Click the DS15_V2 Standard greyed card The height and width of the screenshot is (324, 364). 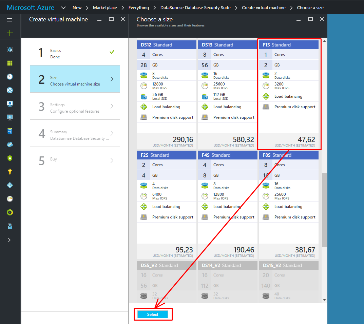click(x=289, y=281)
